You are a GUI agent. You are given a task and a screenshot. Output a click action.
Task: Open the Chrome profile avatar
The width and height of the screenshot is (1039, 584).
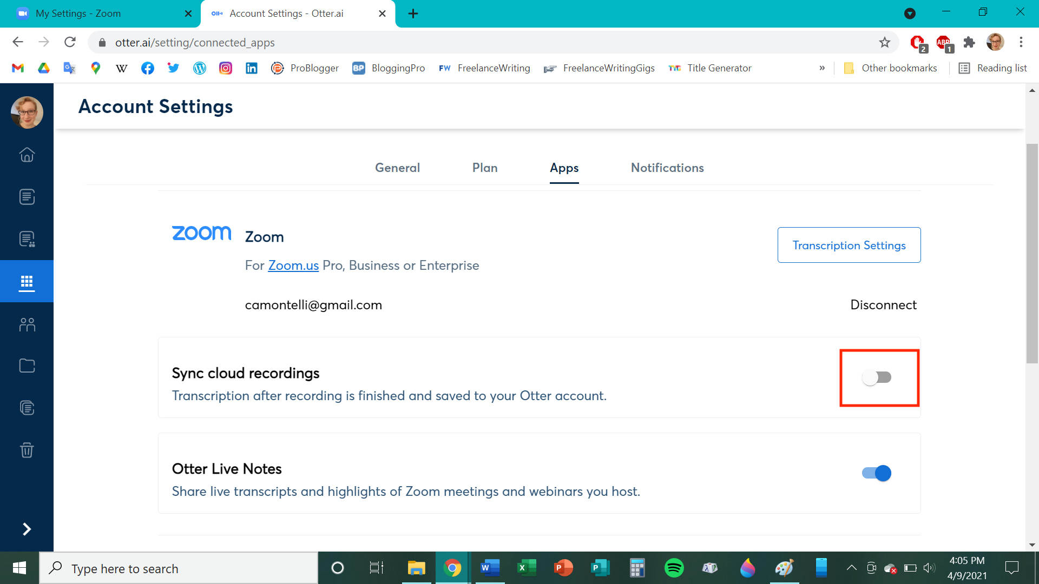tap(995, 42)
